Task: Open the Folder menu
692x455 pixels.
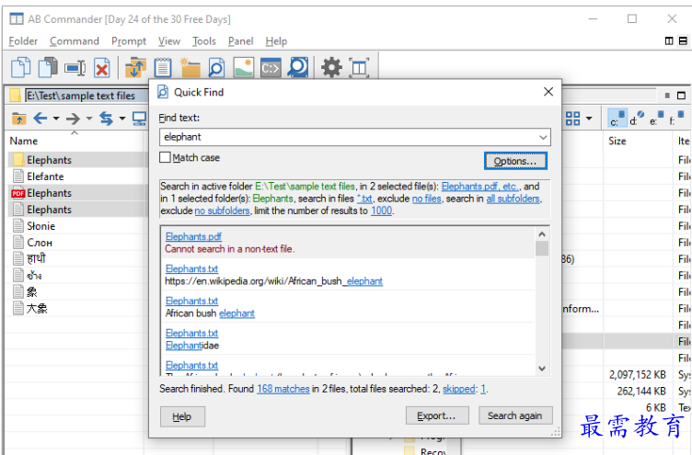Action: [23, 41]
